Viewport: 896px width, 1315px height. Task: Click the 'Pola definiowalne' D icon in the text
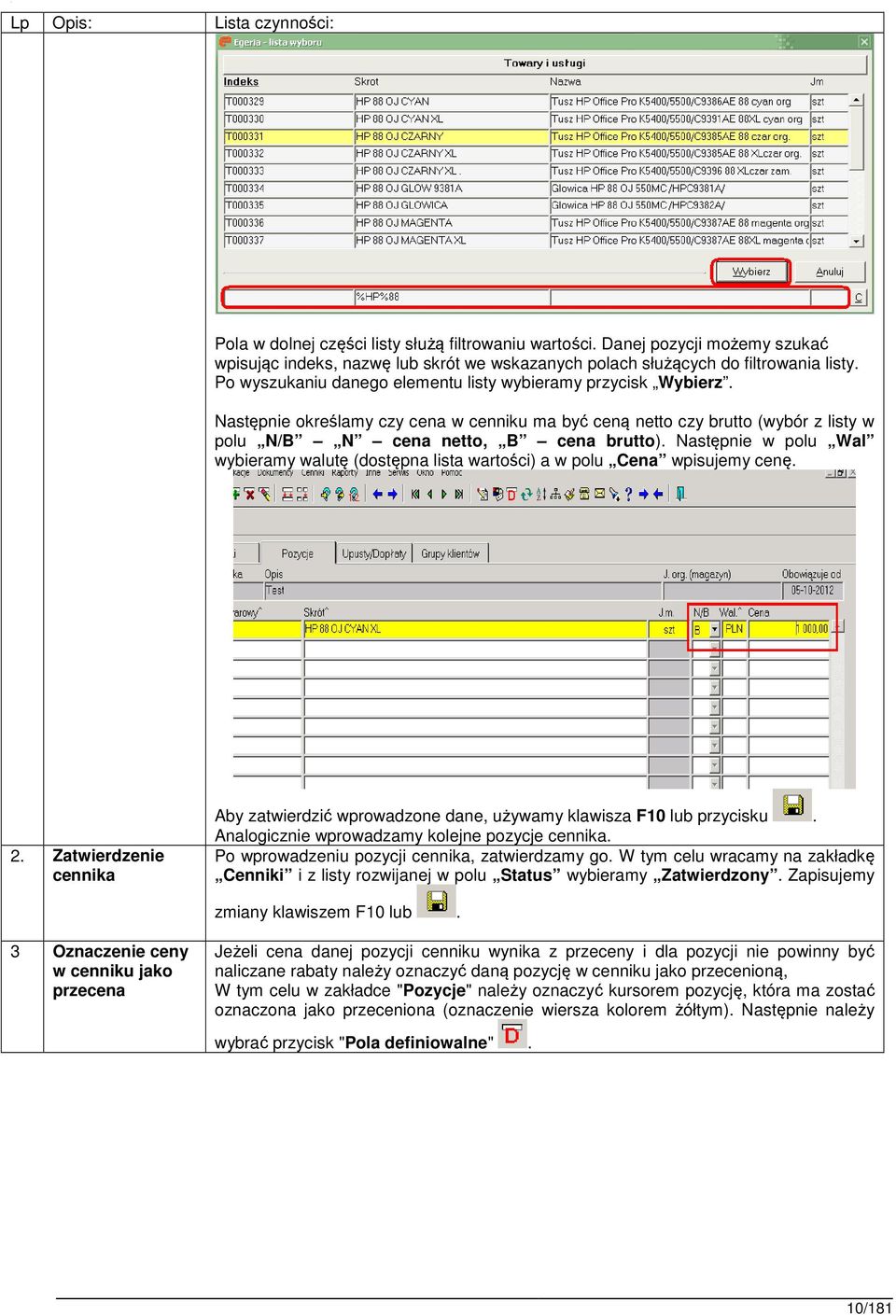click(x=512, y=1034)
